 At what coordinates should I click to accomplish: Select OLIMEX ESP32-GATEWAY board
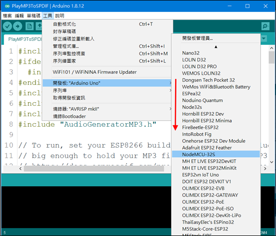coord(216,195)
